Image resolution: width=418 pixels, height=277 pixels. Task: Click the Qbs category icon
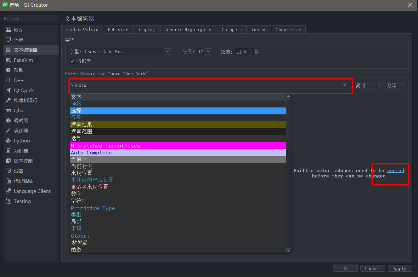(8, 110)
